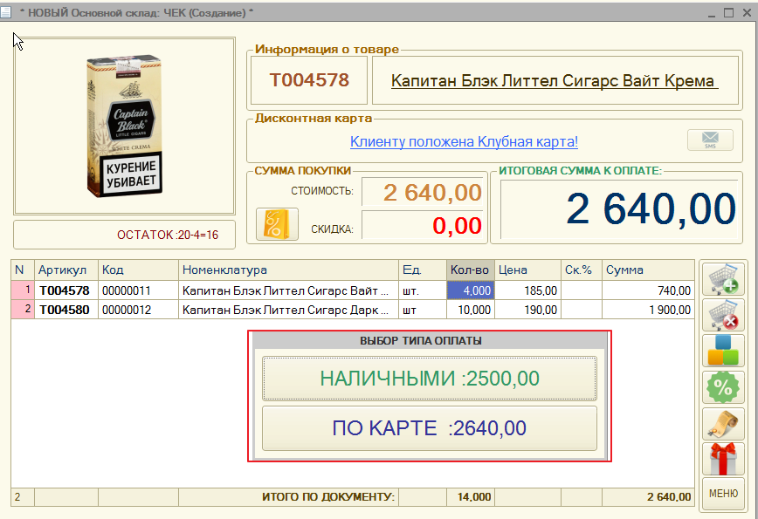
Task: Close the ЧЕК window
Action: click(747, 13)
